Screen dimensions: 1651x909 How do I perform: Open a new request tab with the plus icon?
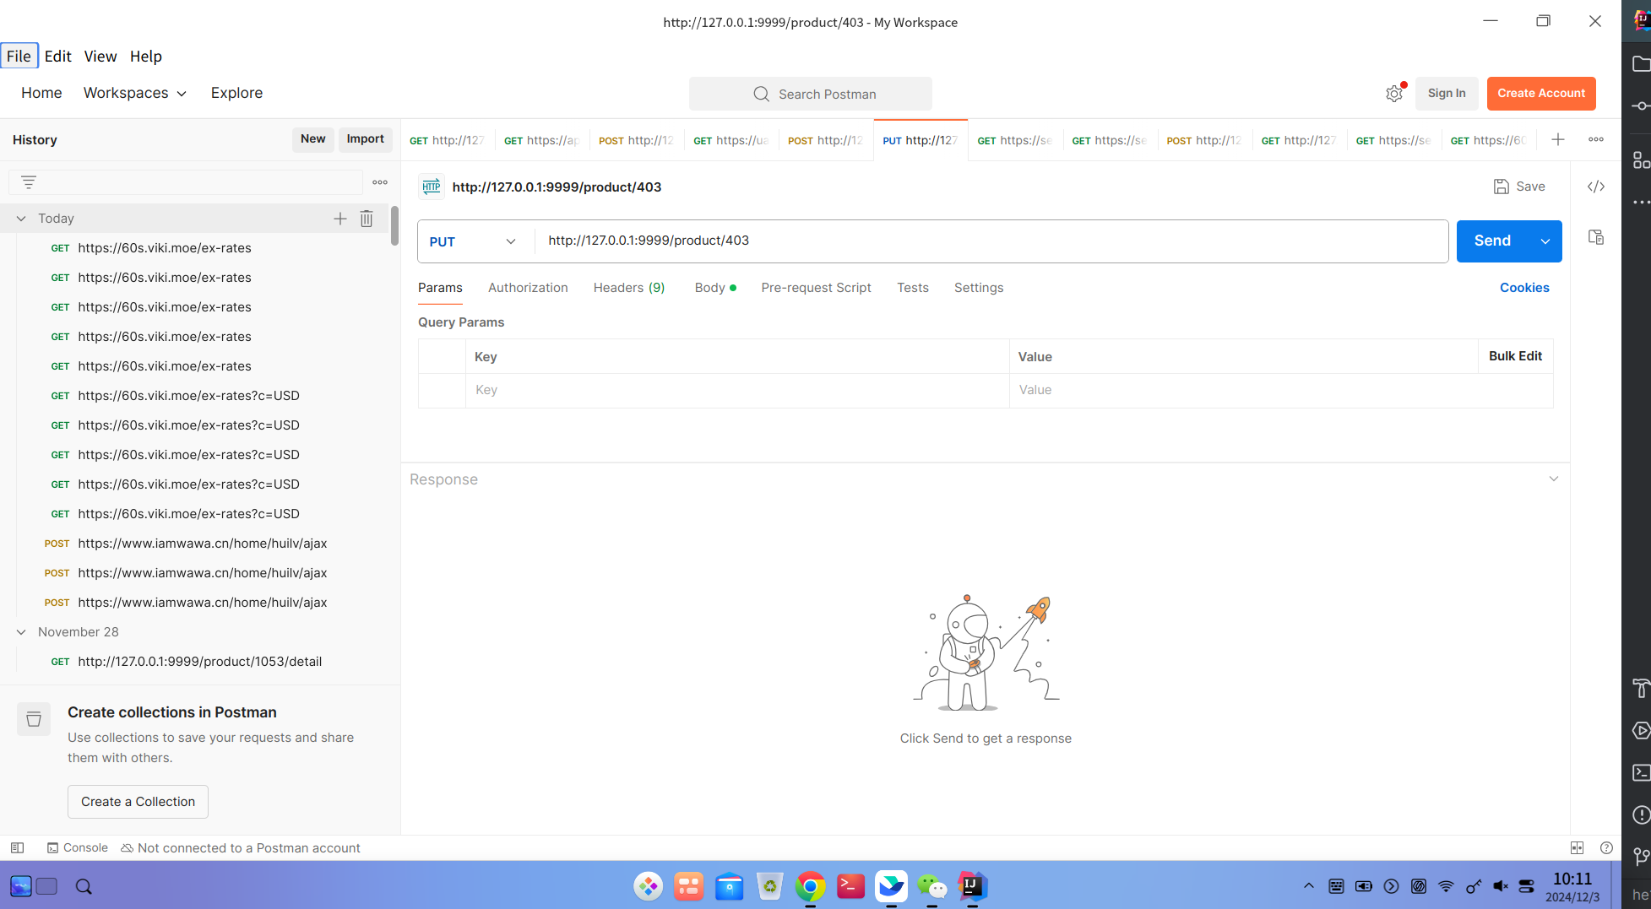tap(1558, 140)
